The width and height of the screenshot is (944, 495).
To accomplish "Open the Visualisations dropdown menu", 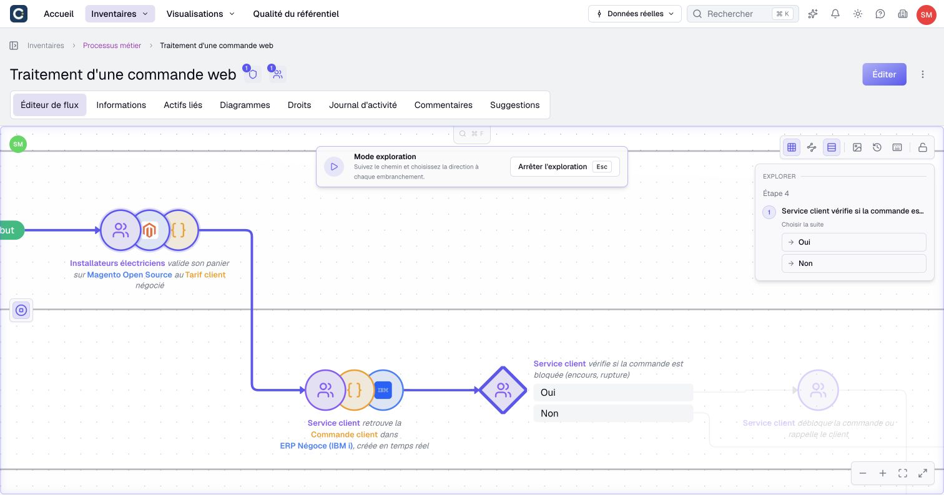I will 200,14.
